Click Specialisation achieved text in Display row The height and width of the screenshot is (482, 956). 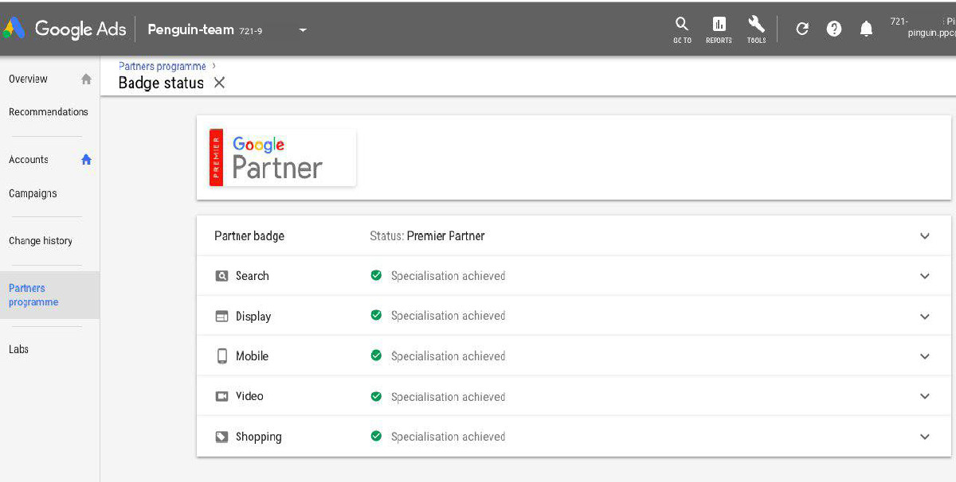tap(448, 316)
